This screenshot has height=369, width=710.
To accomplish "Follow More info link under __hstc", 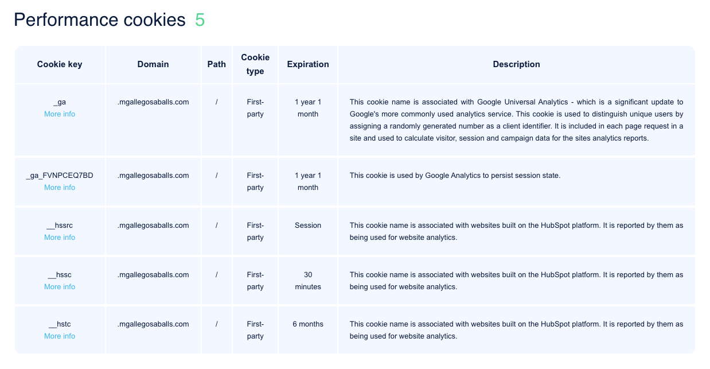I will coord(60,336).
